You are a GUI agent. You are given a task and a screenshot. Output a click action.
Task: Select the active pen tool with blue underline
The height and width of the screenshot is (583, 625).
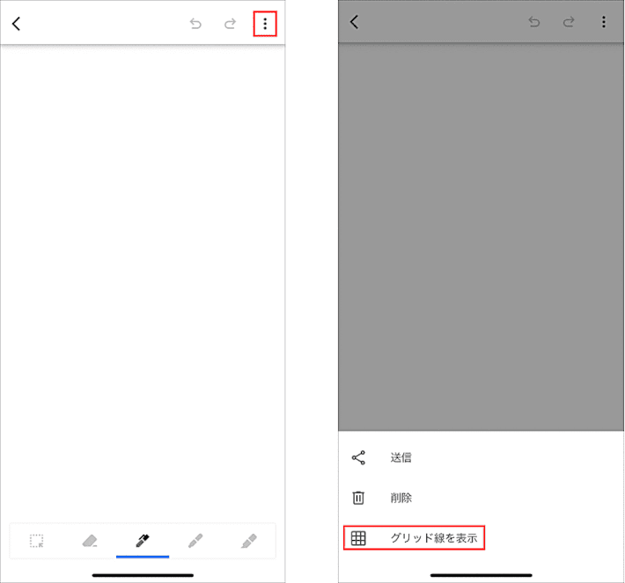[143, 541]
